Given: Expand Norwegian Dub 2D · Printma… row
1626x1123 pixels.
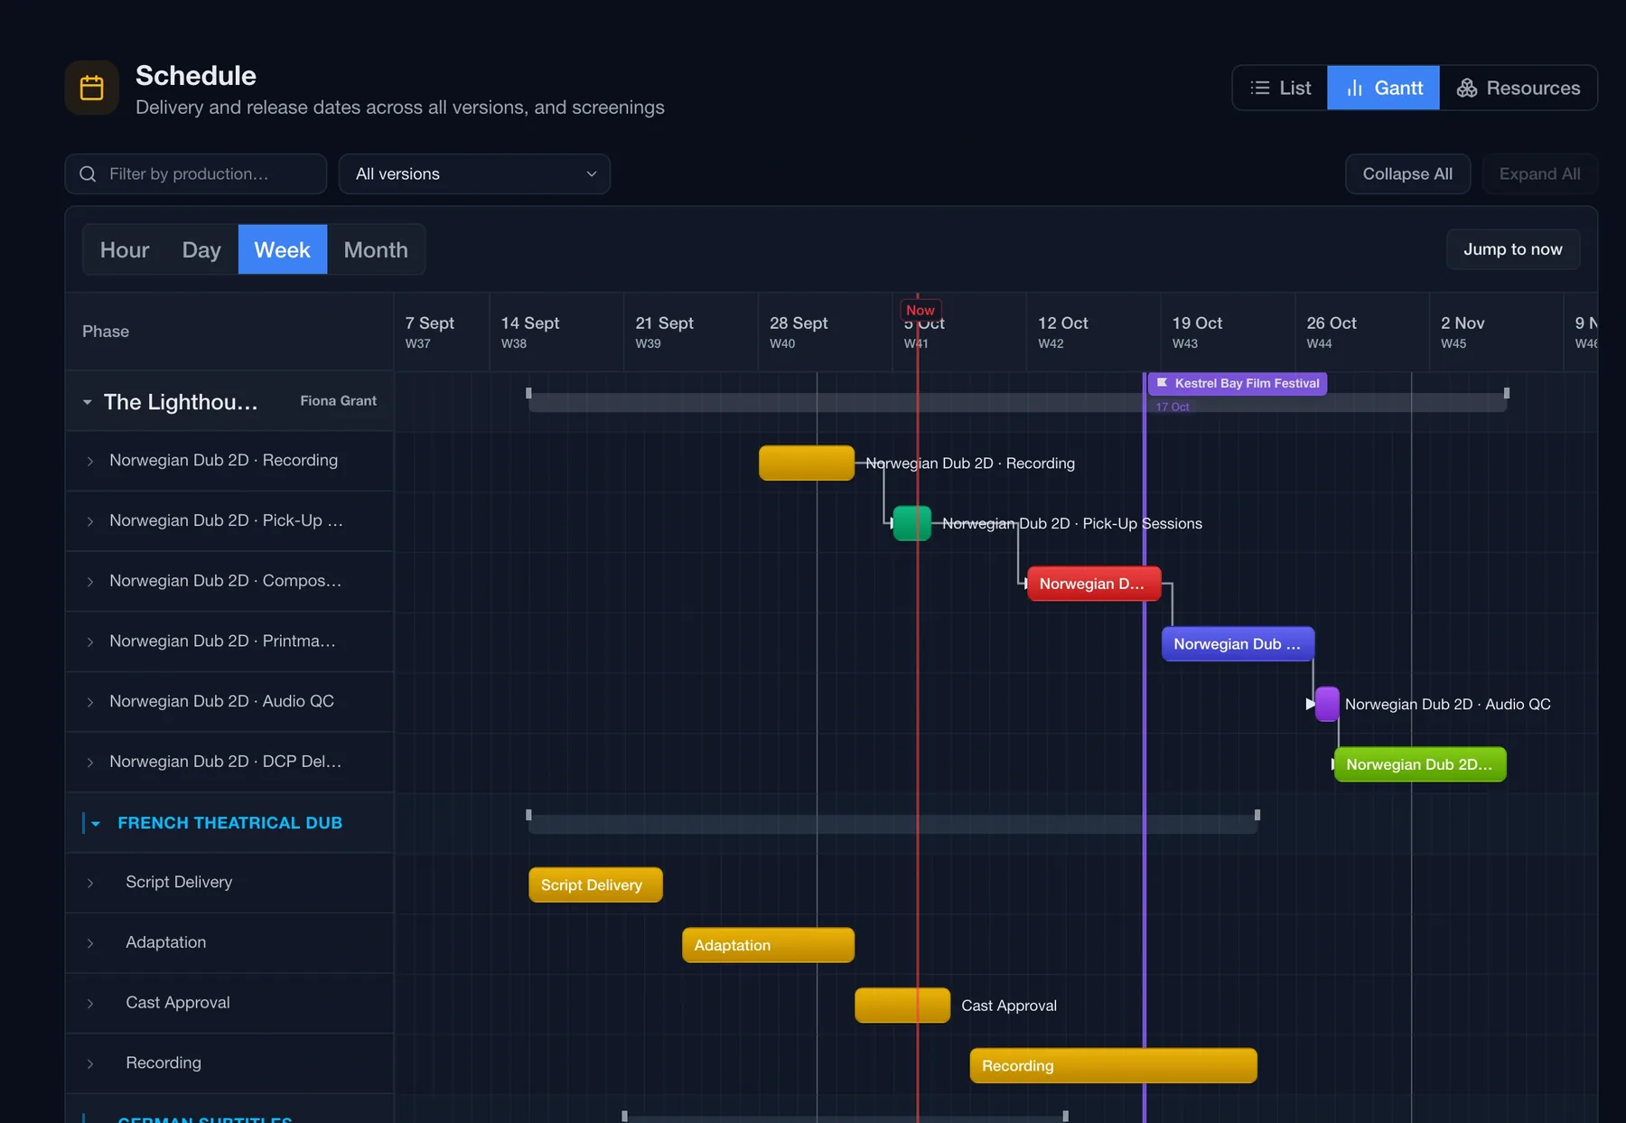Looking at the screenshot, I should pyautogui.click(x=90, y=642).
